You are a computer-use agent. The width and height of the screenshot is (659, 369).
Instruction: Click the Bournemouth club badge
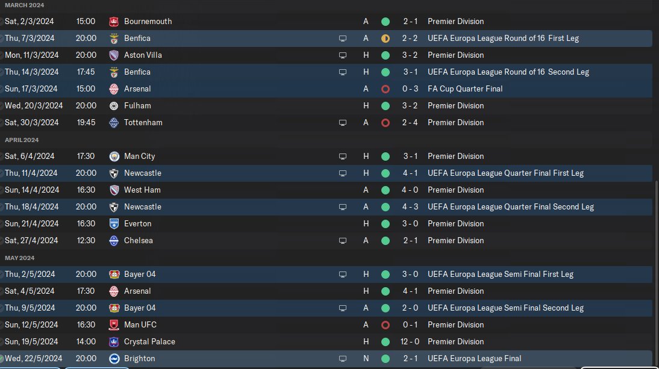[114, 21]
